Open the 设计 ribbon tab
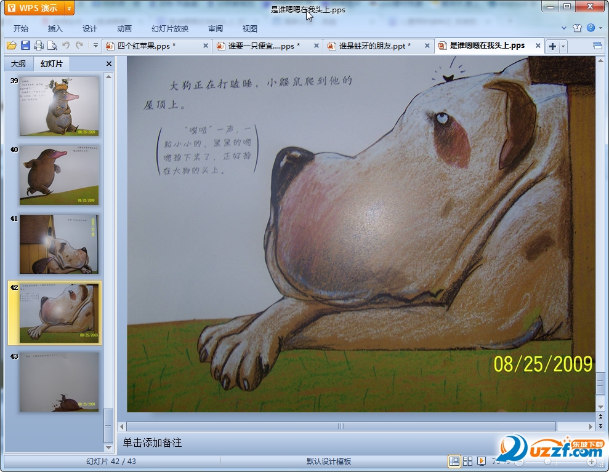This screenshot has height=472, width=609. click(x=89, y=29)
